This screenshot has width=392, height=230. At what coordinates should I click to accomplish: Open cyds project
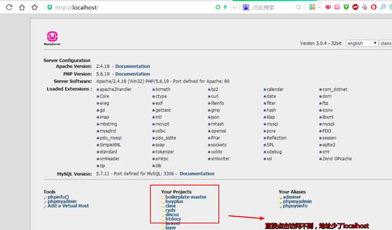170,211
